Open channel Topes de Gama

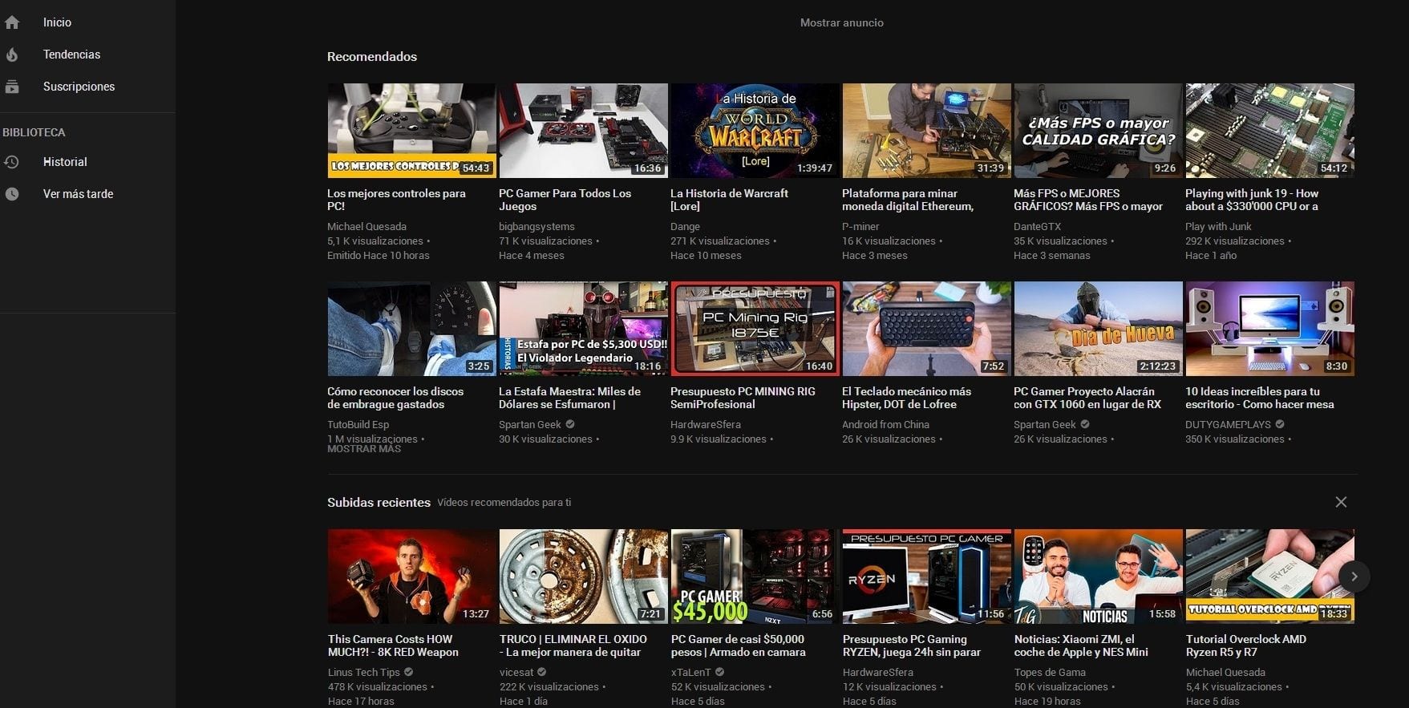(x=1050, y=673)
